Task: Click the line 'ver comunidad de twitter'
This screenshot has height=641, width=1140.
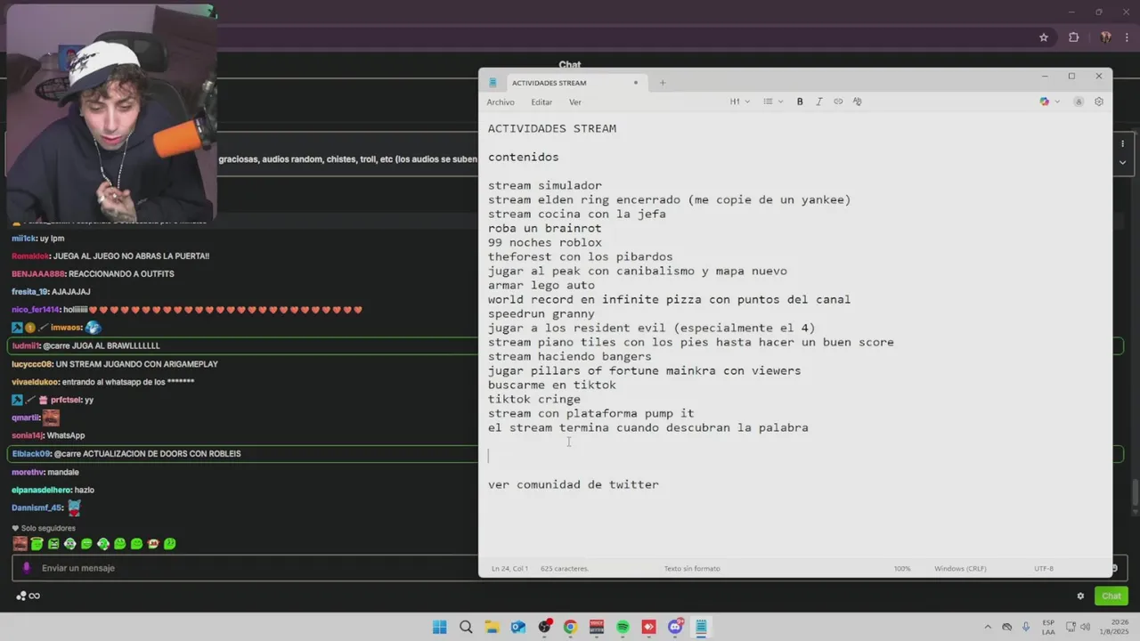Action: pyautogui.click(x=574, y=484)
